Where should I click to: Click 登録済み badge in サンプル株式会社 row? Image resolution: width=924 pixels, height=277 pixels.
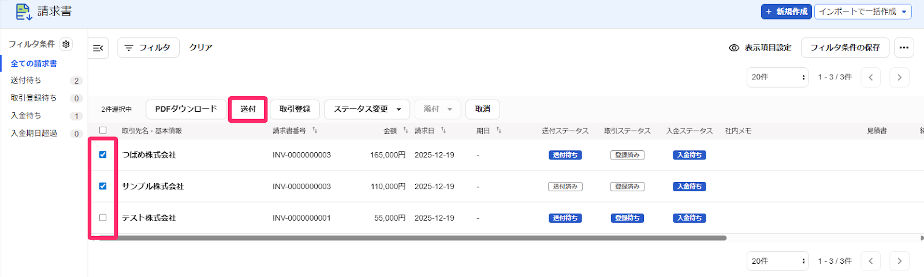click(627, 187)
